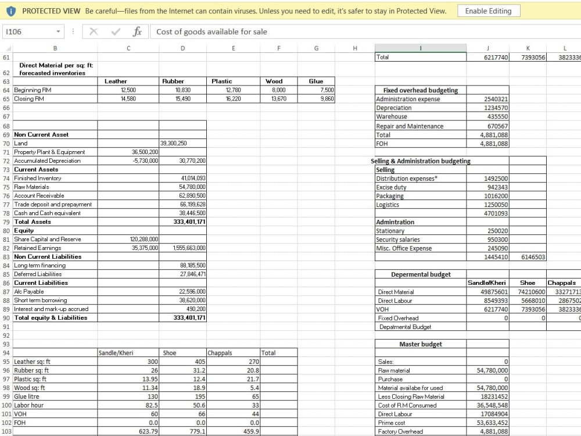581x436 pixels.
Task: Click the Fixed overhead budgeting heading cell
Action: click(x=421, y=91)
